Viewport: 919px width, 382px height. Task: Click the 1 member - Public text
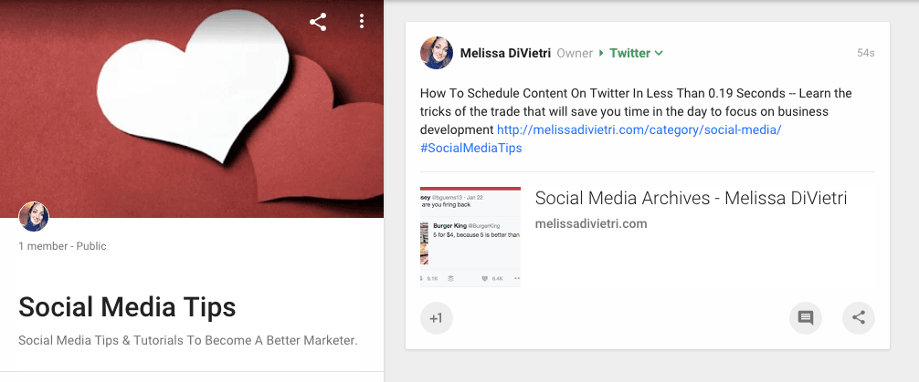click(62, 245)
